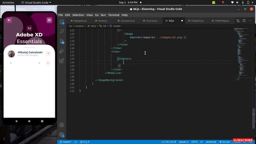Open the master branch selector in status bar
Viewport: 256px width, 144px height.
66,142
